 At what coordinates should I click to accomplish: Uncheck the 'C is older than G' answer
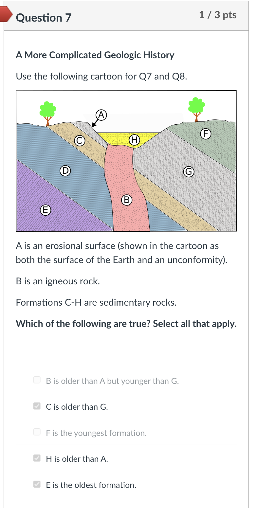37,406
